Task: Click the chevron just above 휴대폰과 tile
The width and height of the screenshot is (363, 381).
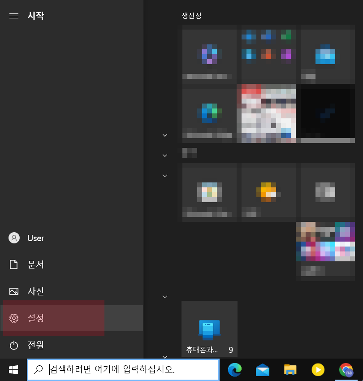Action: coord(165,297)
